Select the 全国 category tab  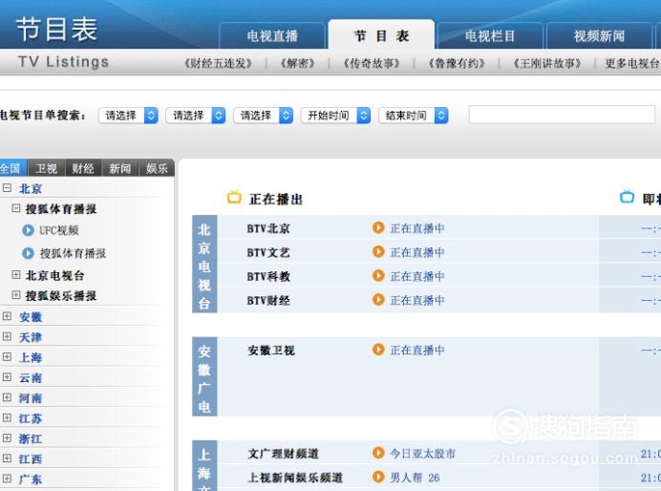point(11,168)
